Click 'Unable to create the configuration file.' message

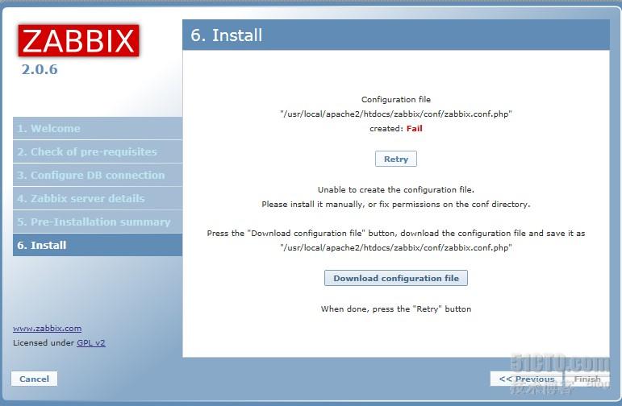[x=396, y=190]
